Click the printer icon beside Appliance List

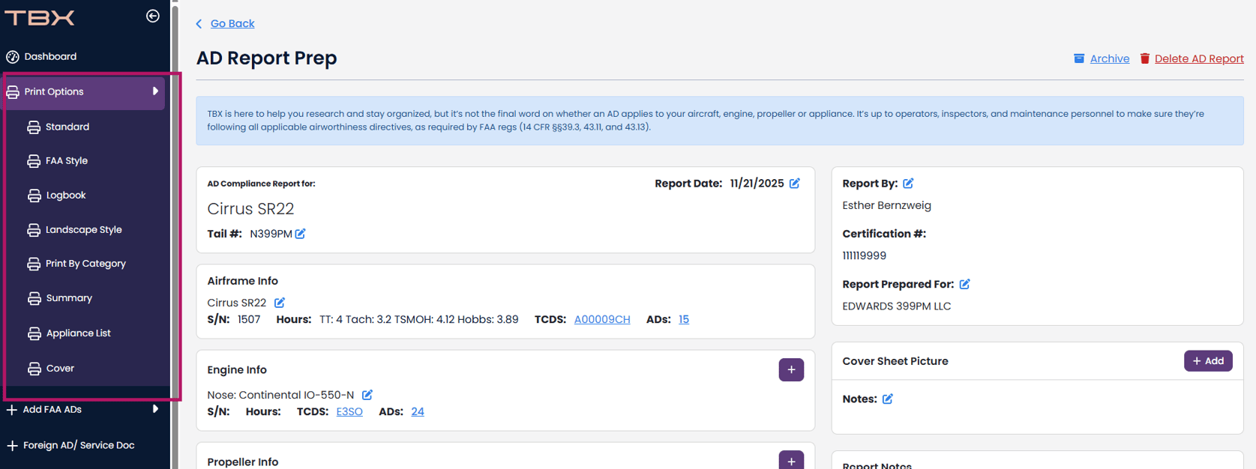[x=34, y=333]
